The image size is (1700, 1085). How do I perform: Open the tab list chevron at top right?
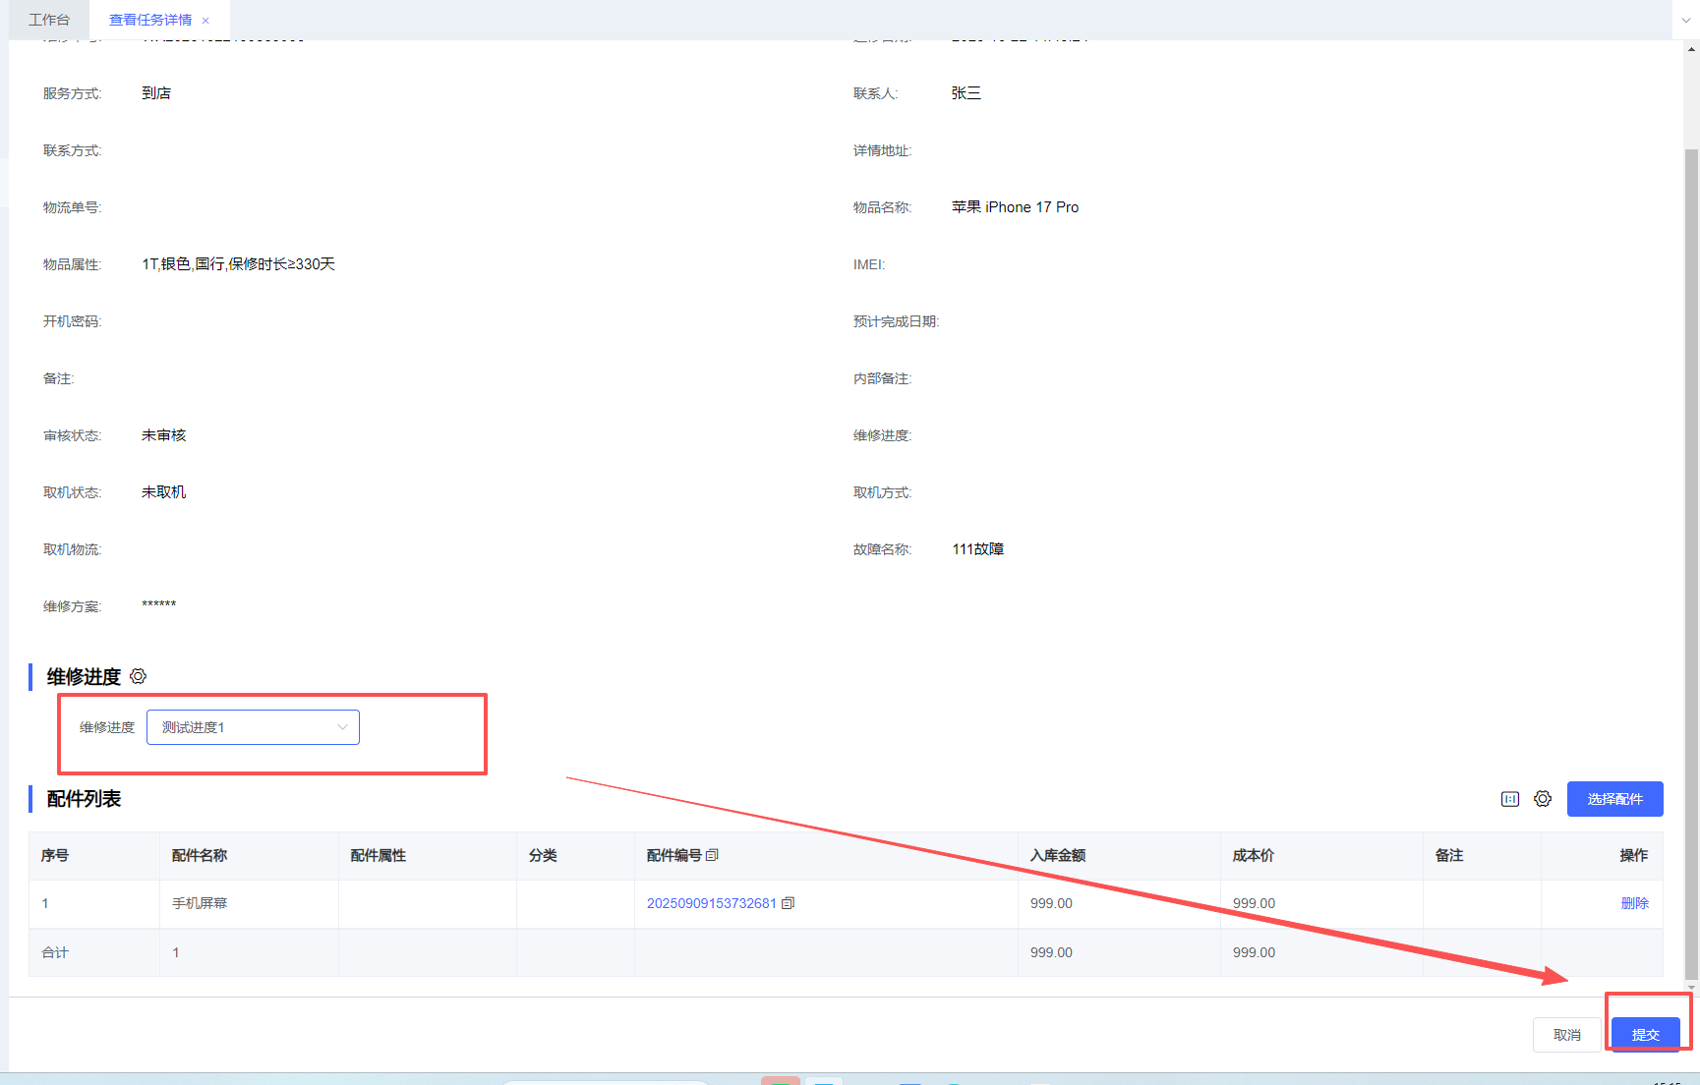pos(1686,20)
